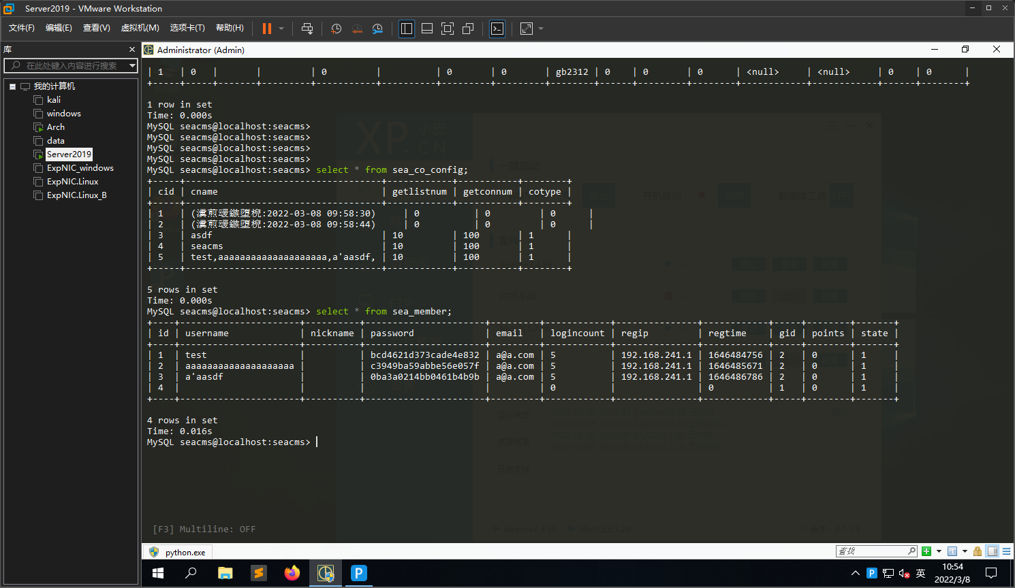Open the snapshot manager
Screen dimensions: 1015x588
(x=377, y=29)
